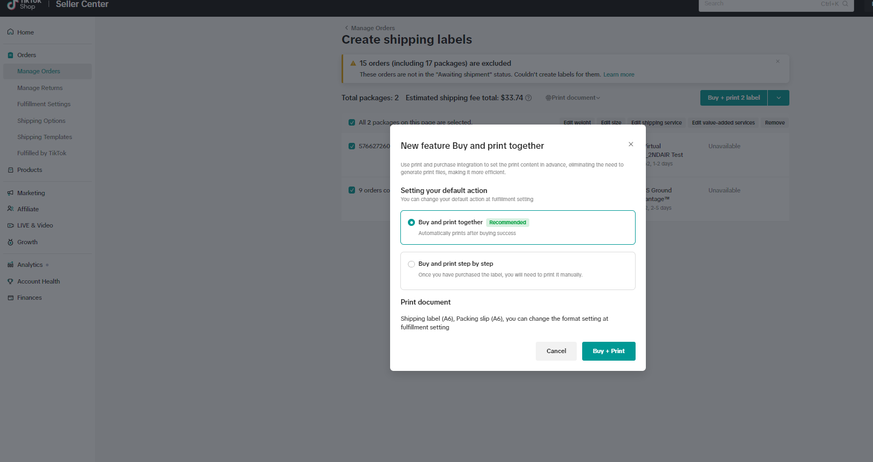Close the Buy and print dialog

tap(631, 144)
